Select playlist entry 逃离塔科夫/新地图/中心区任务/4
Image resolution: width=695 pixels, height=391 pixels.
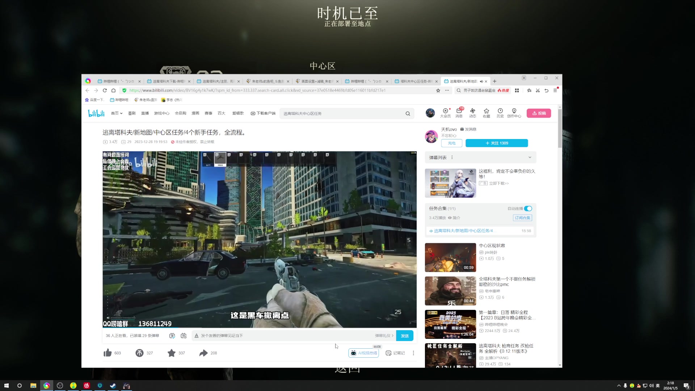point(480,231)
